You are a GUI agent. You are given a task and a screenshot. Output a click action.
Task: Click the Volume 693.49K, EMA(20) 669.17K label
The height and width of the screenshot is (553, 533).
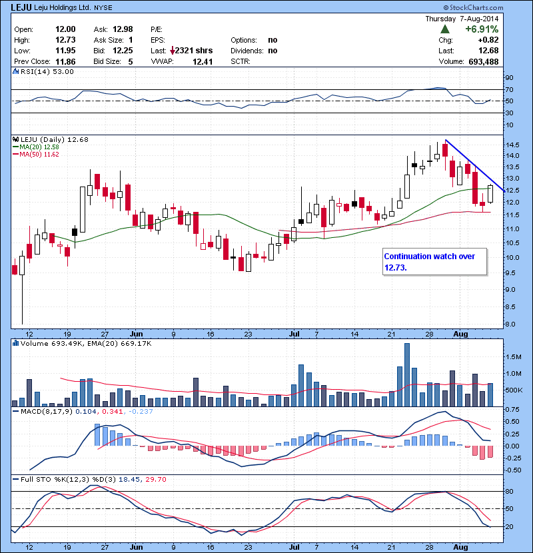point(86,343)
